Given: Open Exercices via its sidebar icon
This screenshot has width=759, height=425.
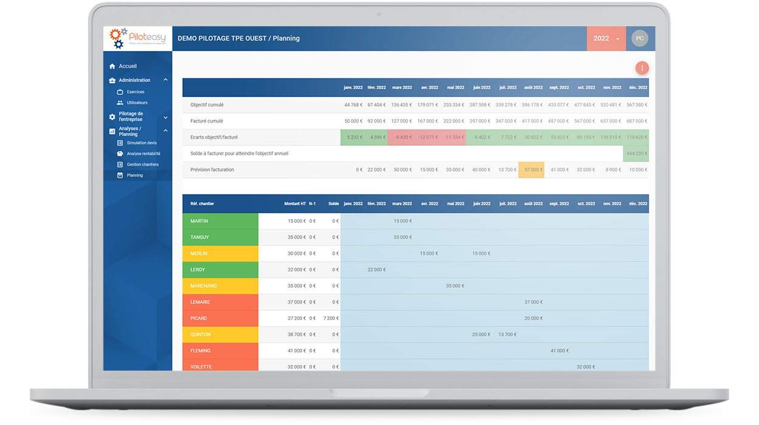Looking at the screenshot, I should [x=120, y=92].
